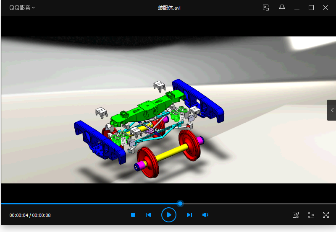Expand the side playlist panel arrow
This screenshot has width=336, height=232.
(332, 110)
